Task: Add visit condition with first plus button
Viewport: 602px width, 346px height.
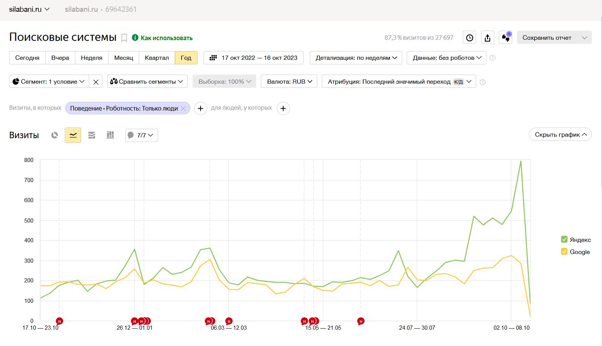Action: tap(201, 108)
